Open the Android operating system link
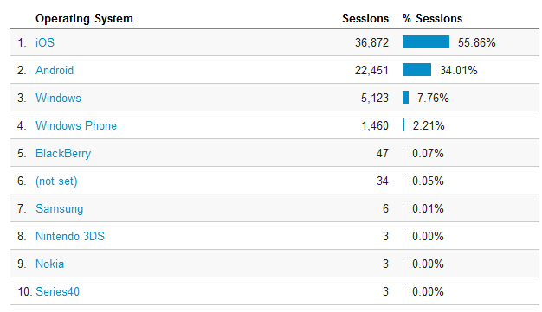The width and height of the screenshot is (542, 312). [x=55, y=70]
